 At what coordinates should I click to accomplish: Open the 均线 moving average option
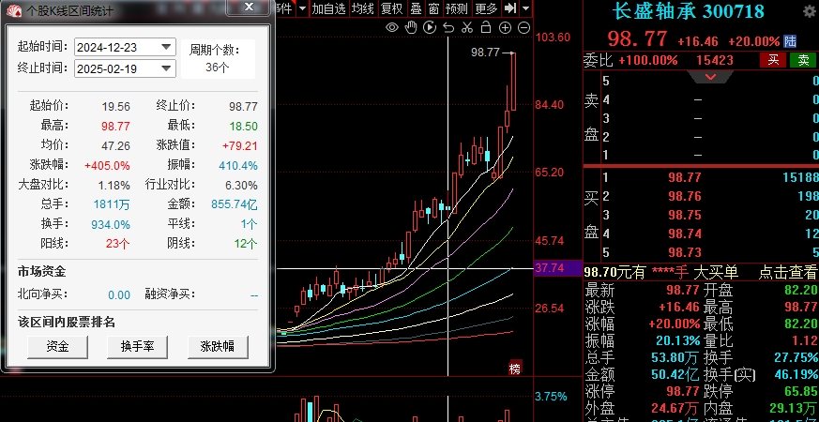362,8
